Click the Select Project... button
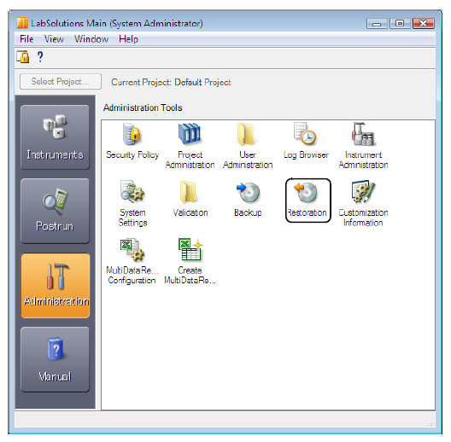 coord(61,82)
